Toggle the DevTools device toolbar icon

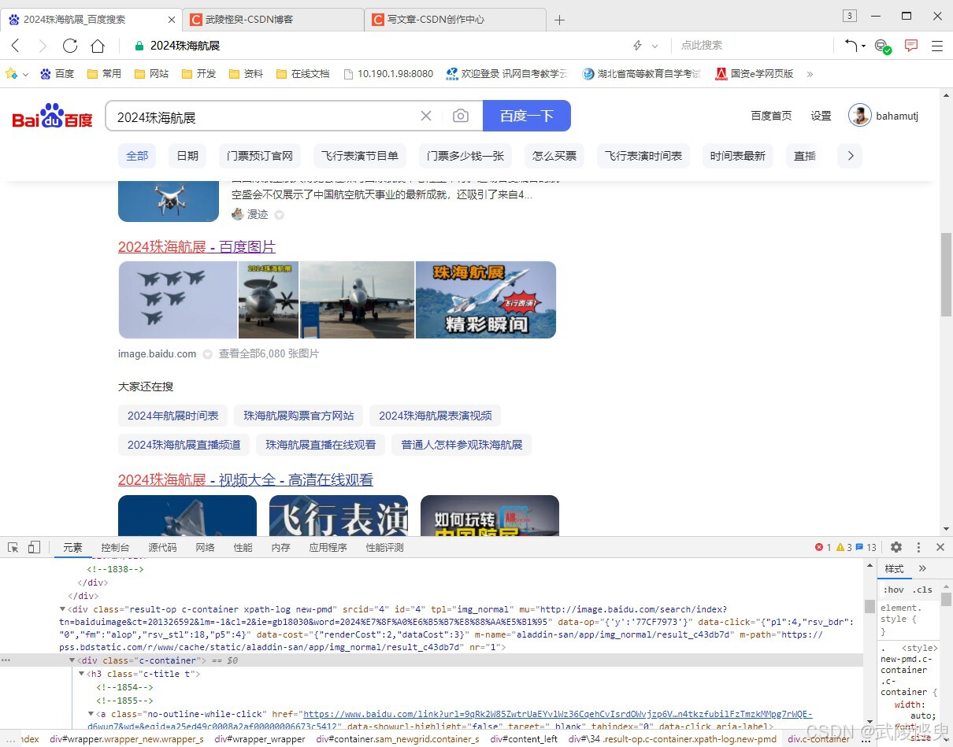point(34,547)
